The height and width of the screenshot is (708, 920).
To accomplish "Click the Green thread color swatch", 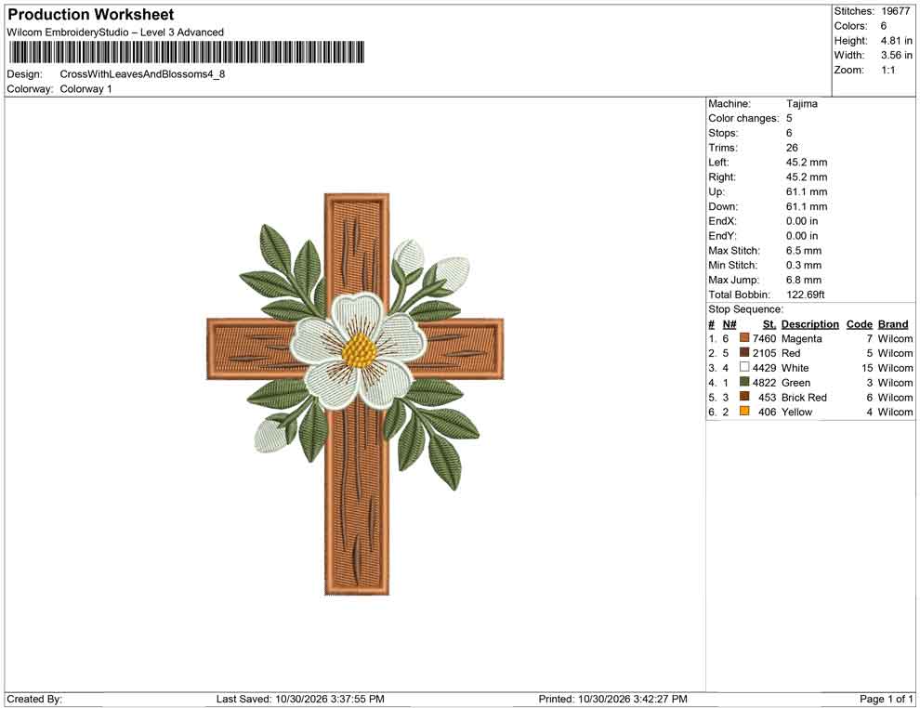I will pyautogui.click(x=744, y=382).
